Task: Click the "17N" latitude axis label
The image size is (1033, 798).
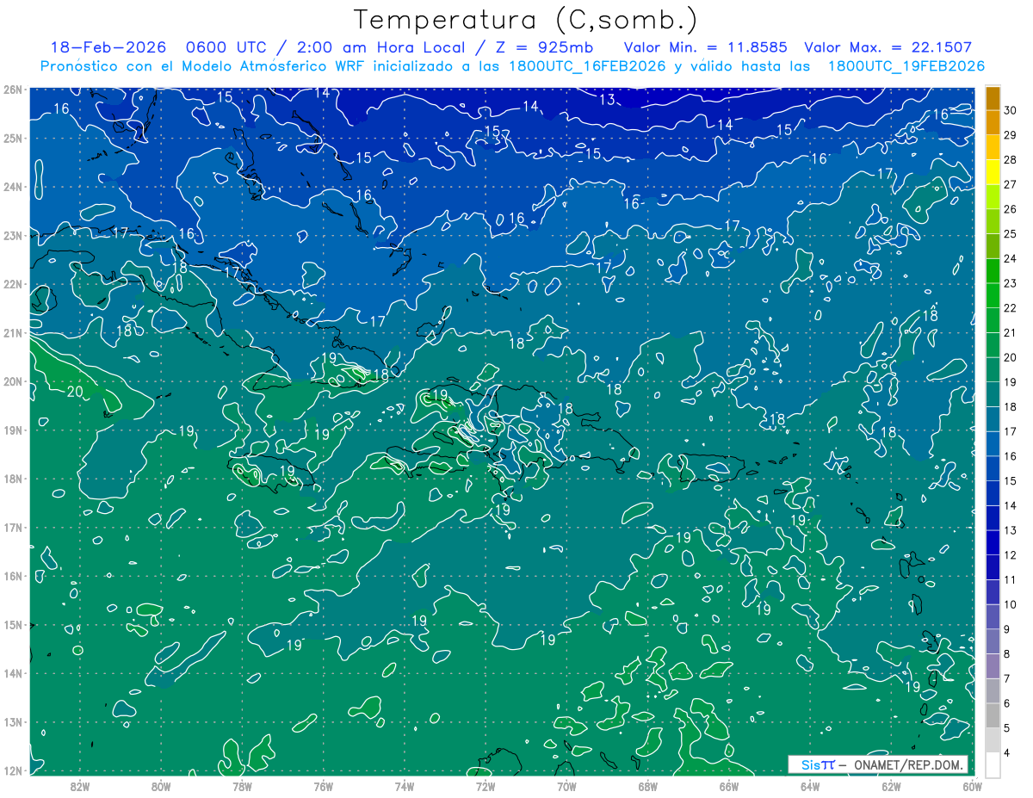Action: pyautogui.click(x=13, y=528)
